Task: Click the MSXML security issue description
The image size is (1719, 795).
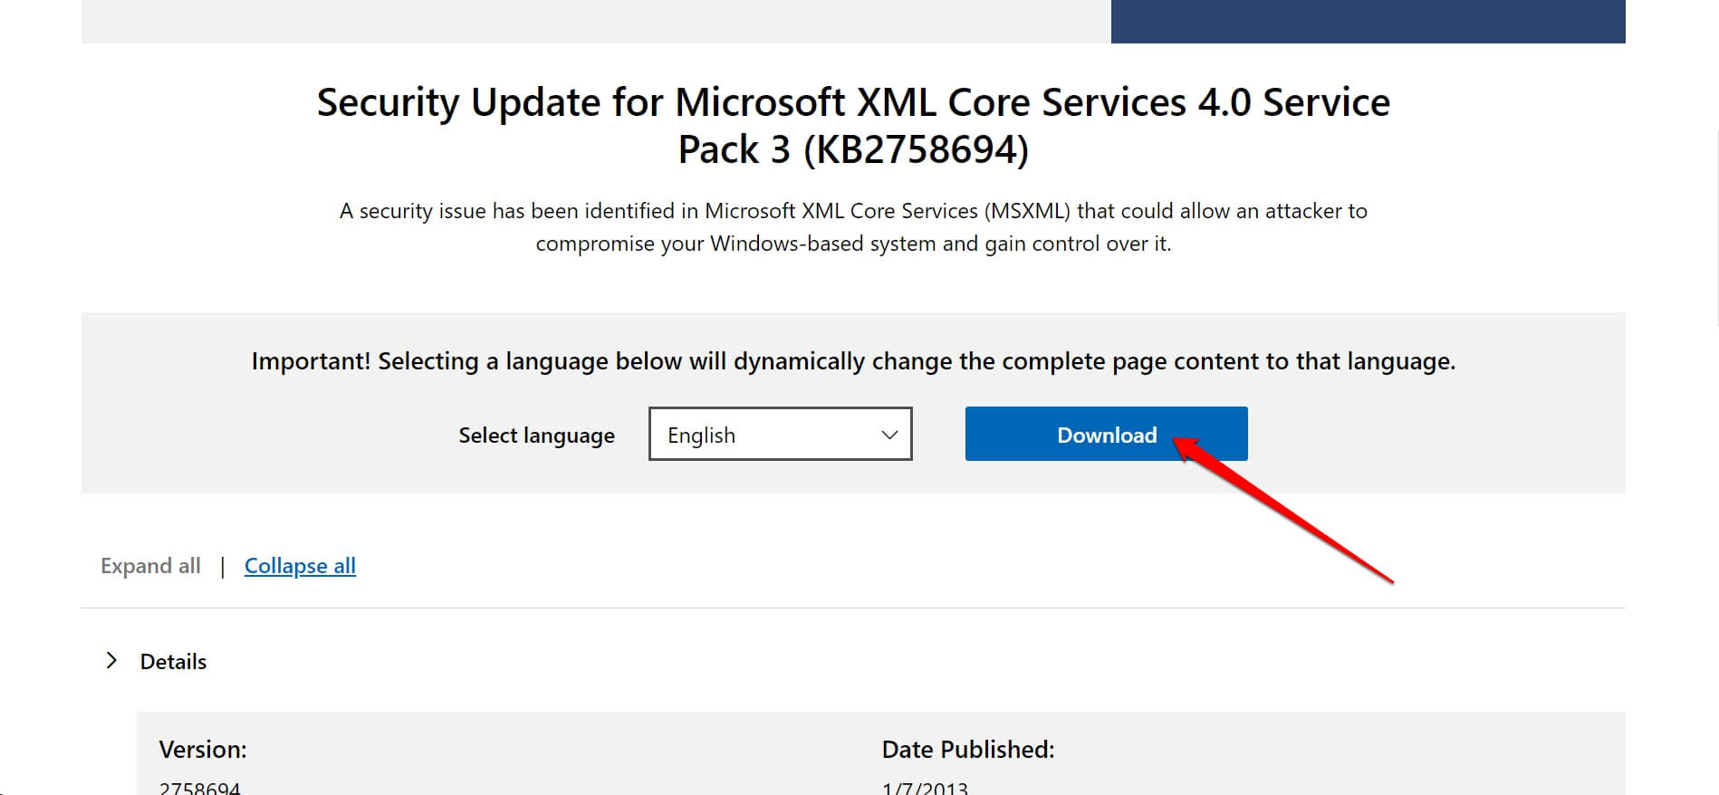Action: 852,227
